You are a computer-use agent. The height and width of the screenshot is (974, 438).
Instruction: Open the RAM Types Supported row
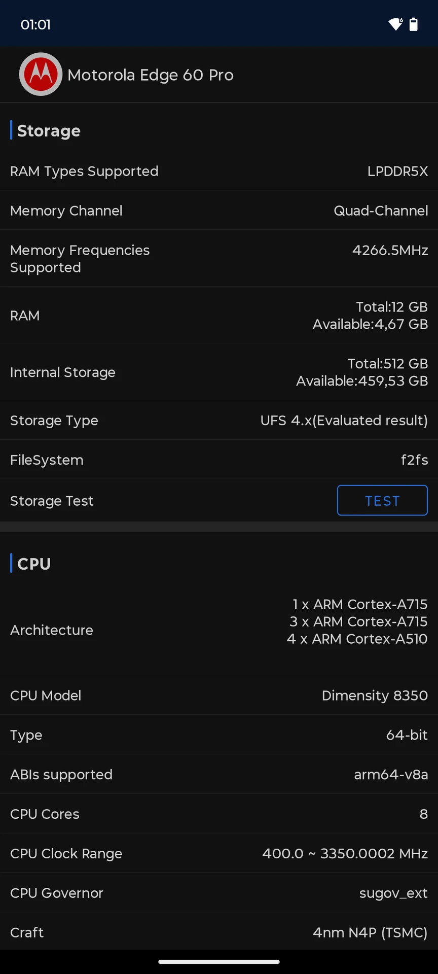coord(219,171)
